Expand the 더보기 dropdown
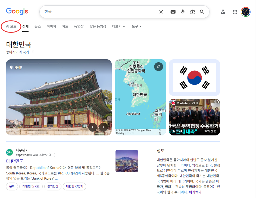The height and width of the screenshot is (198, 256). 118,26
